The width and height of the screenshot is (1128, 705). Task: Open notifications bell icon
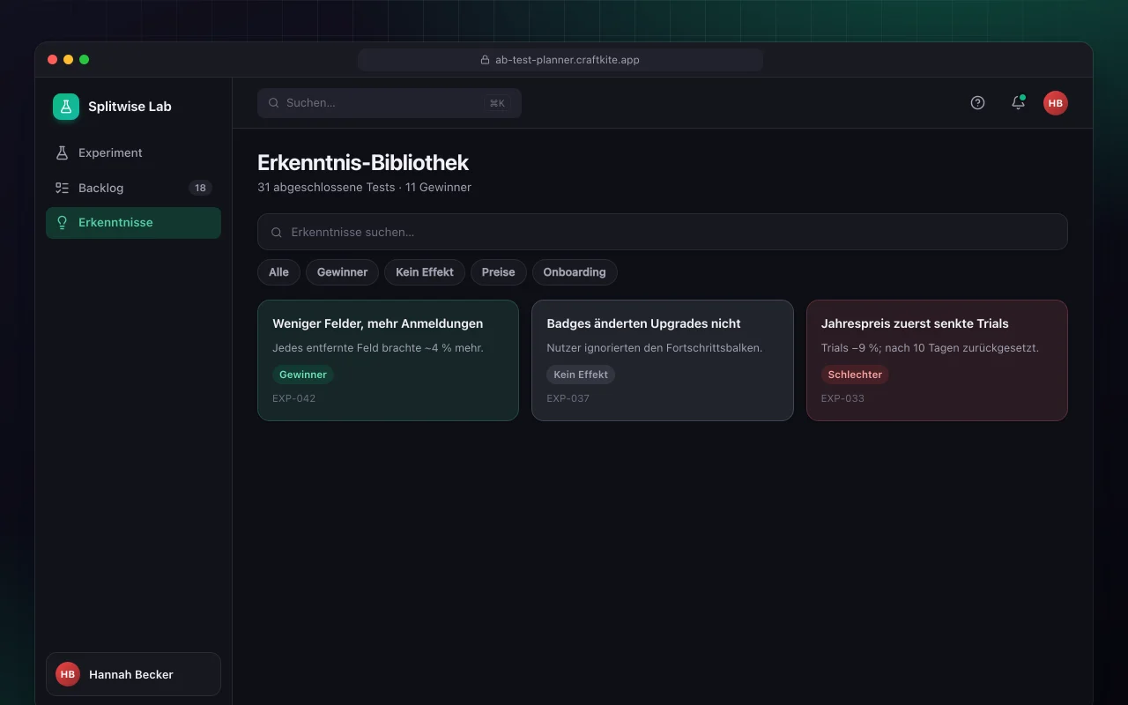coord(1018,103)
